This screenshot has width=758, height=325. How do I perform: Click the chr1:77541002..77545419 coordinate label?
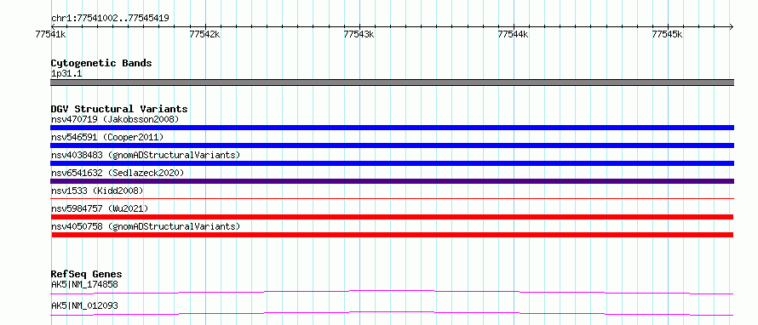[110, 19]
